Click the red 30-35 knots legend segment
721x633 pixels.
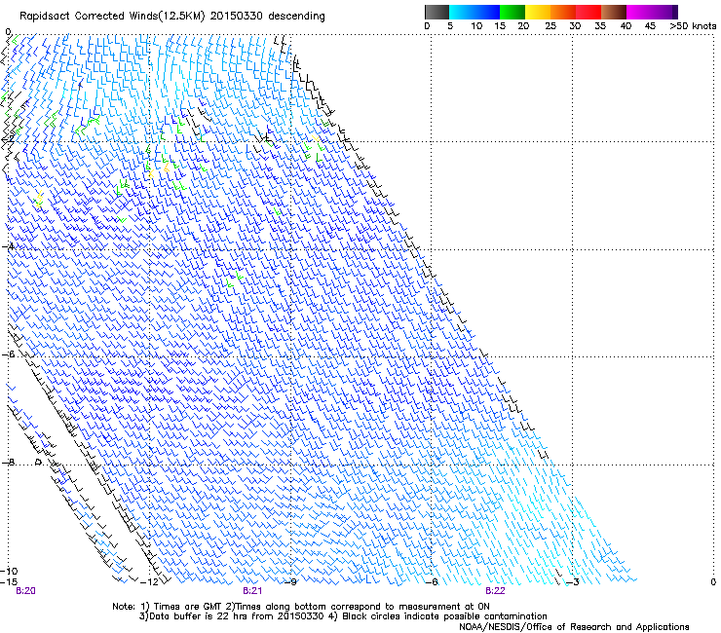click(588, 12)
